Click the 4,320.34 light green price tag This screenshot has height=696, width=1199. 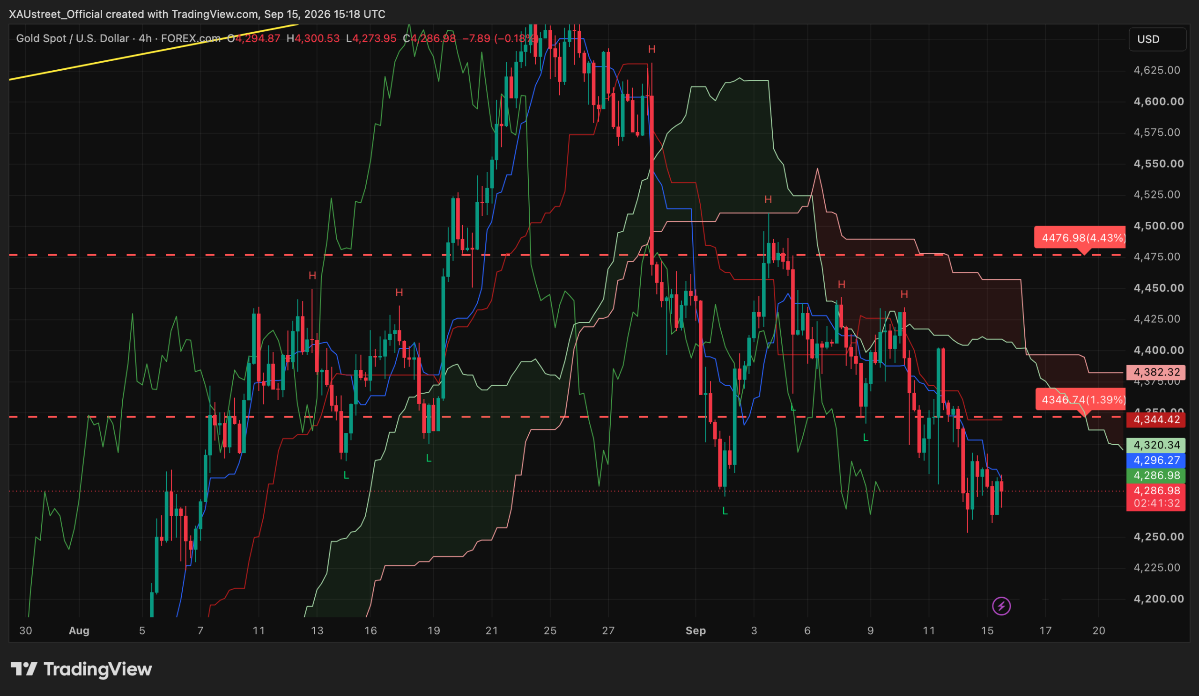[1156, 445]
